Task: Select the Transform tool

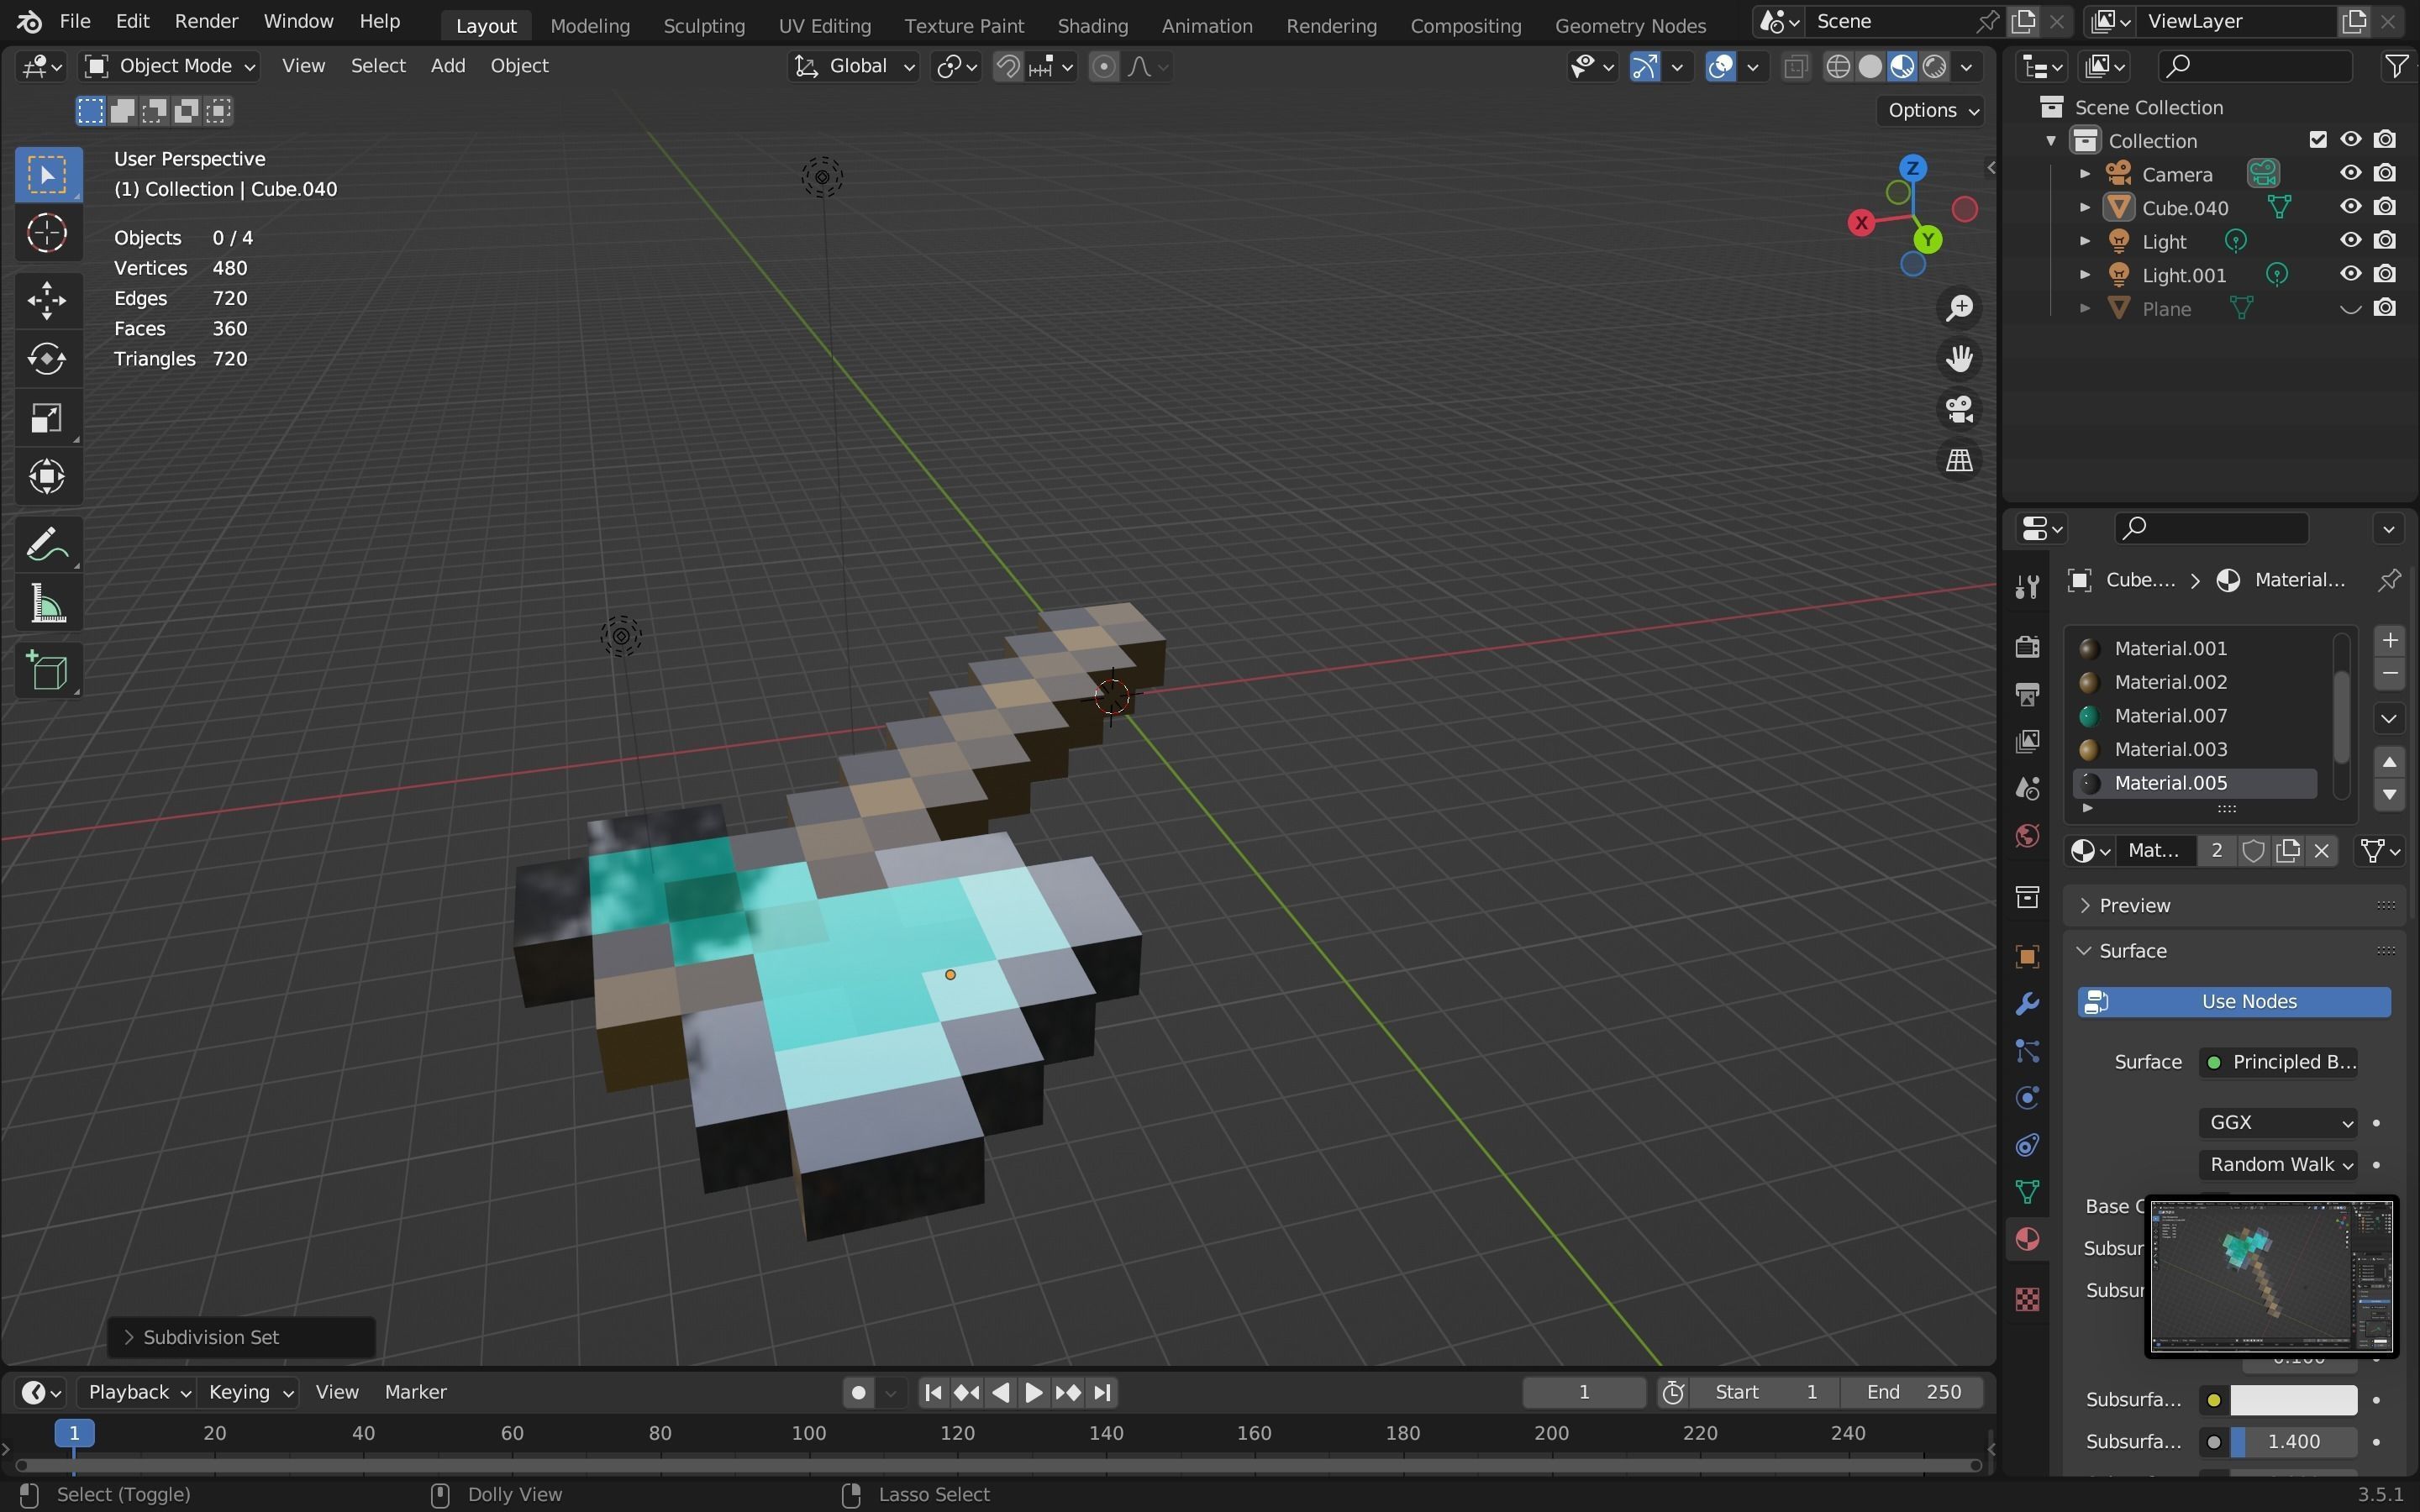Action: (47, 476)
